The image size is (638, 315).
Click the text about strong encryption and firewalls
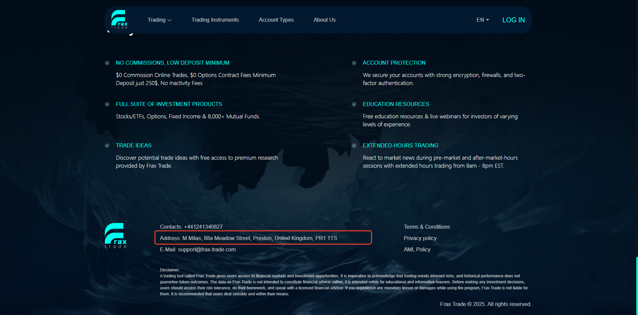(x=444, y=79)
